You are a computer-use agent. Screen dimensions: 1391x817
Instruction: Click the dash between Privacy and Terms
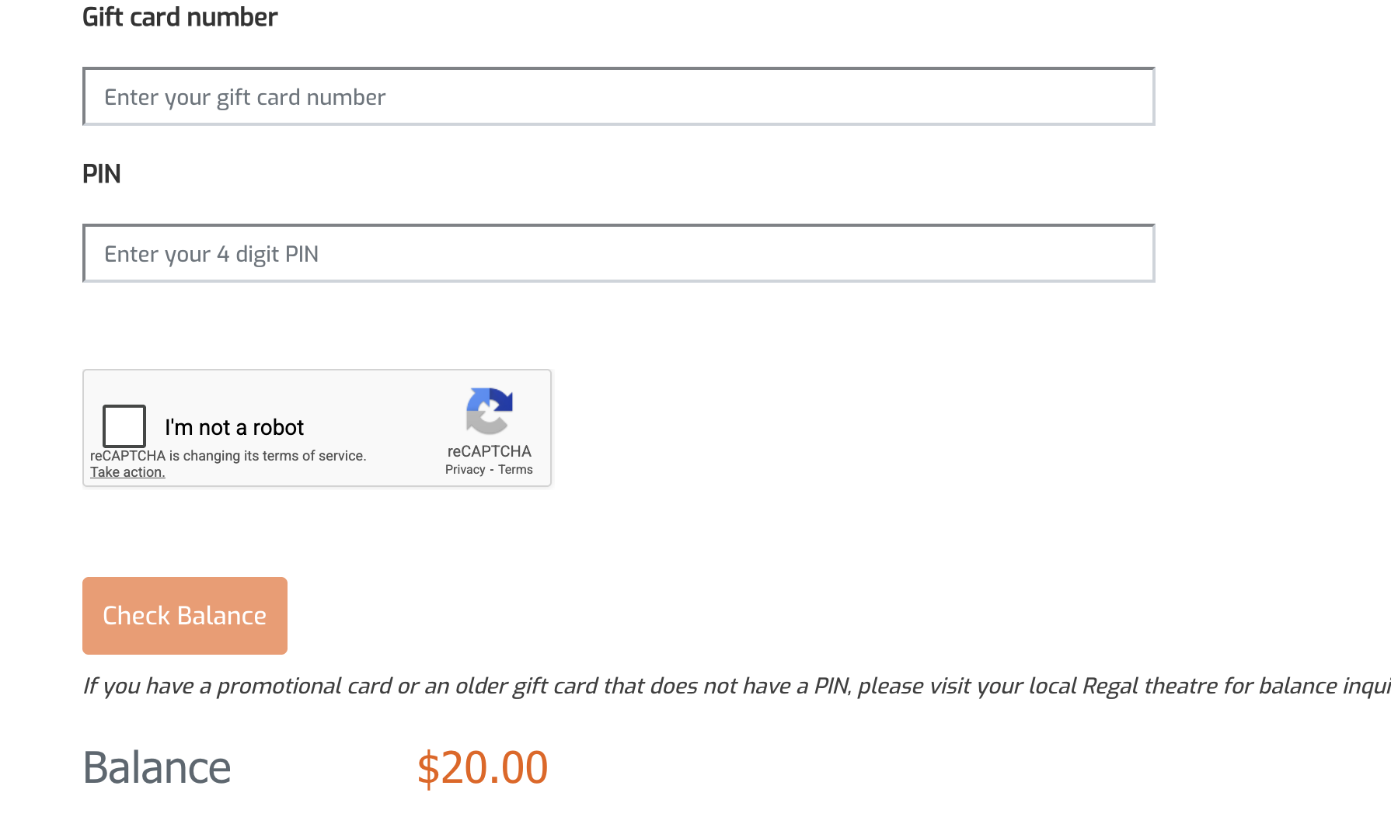coord(492,470)
